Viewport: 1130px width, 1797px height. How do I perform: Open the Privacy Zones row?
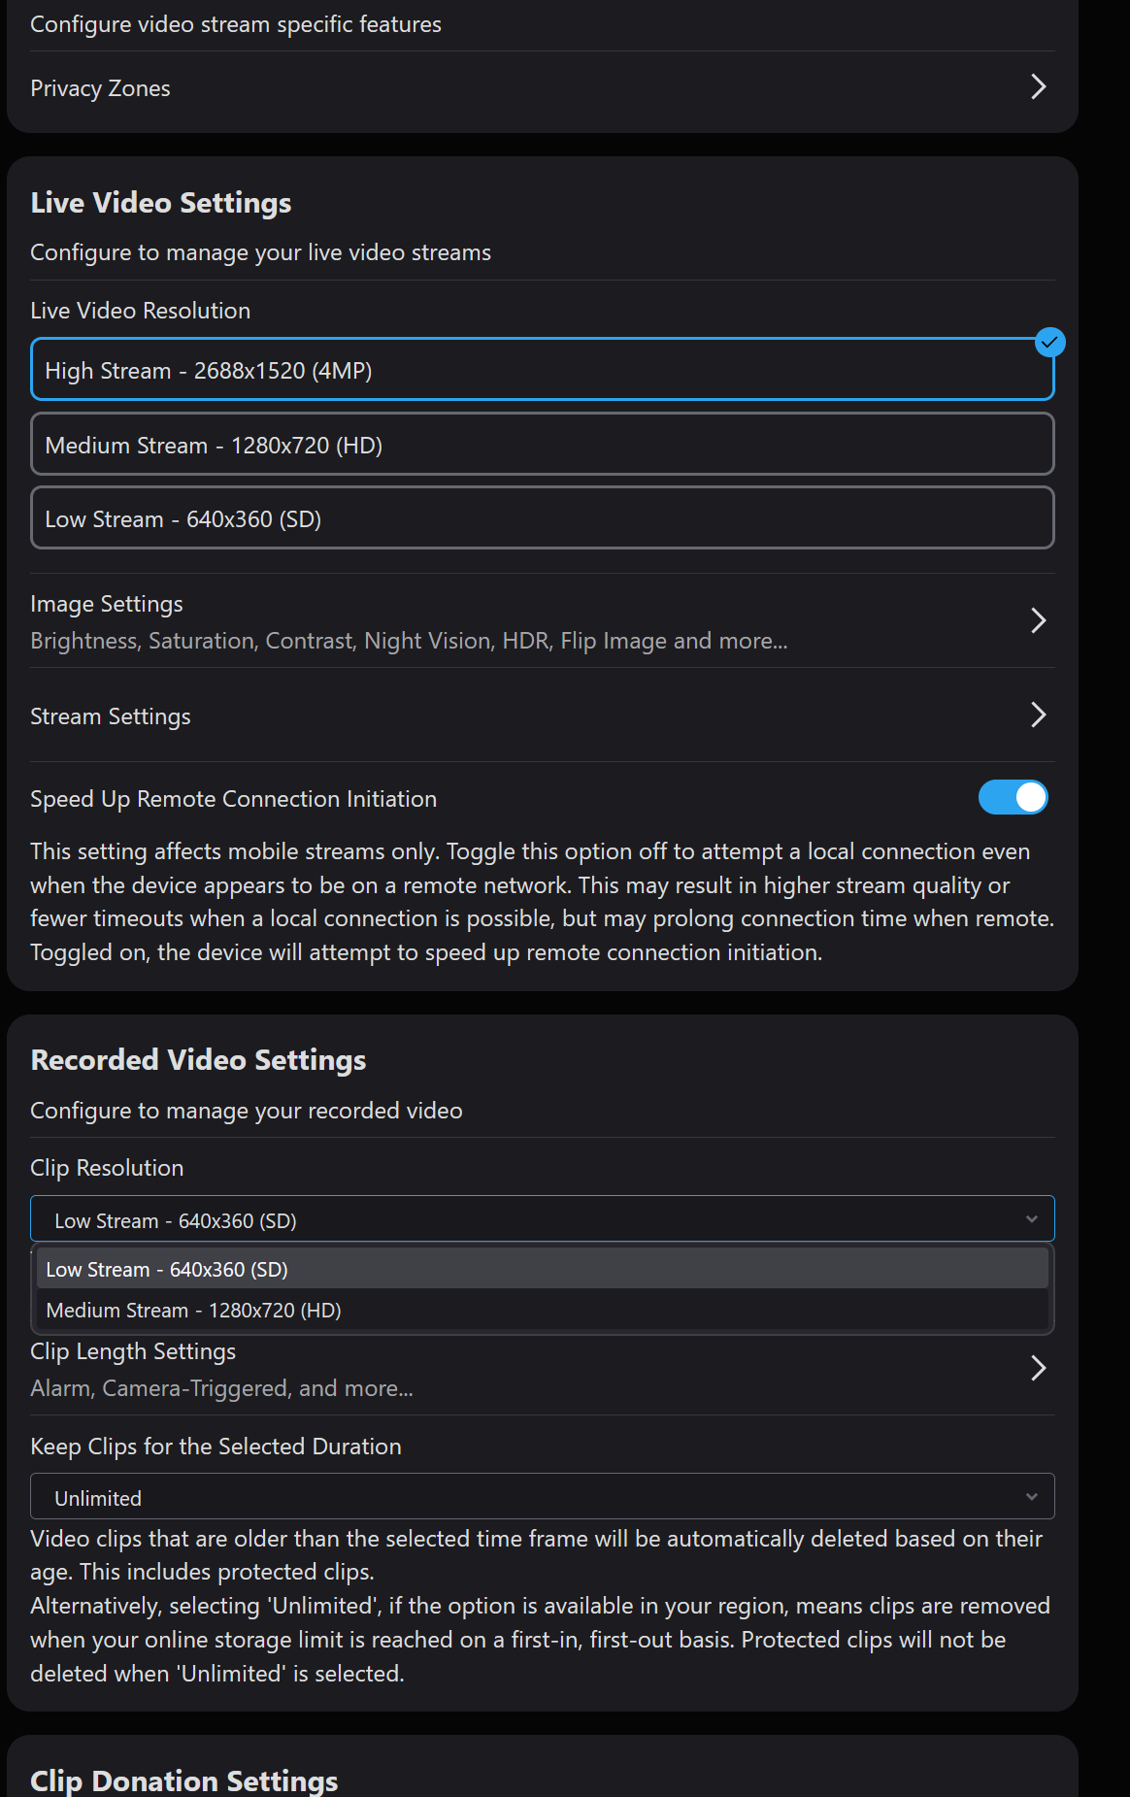[x=101, y=88]
